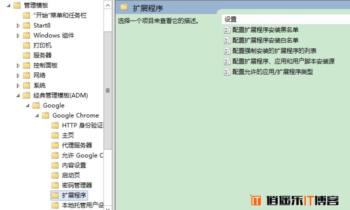
Task: Select the 主页 tree item
Action: pyautogui.click(x=68, y=135)
